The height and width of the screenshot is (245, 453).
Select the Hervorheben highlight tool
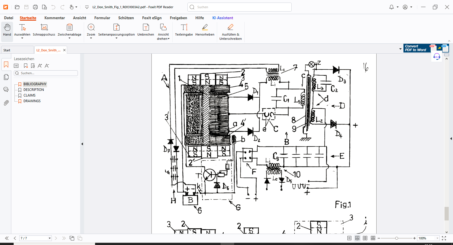coord(205,30)
